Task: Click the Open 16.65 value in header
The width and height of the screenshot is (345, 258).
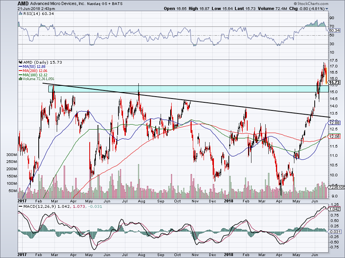Action: tap(175, 8)
